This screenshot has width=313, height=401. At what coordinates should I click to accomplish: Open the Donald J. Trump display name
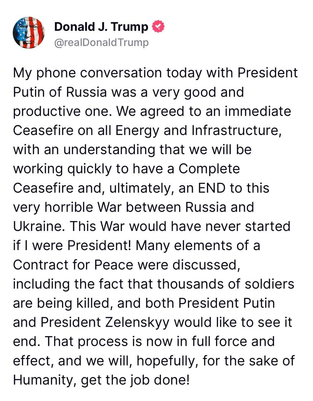(101, 27)
